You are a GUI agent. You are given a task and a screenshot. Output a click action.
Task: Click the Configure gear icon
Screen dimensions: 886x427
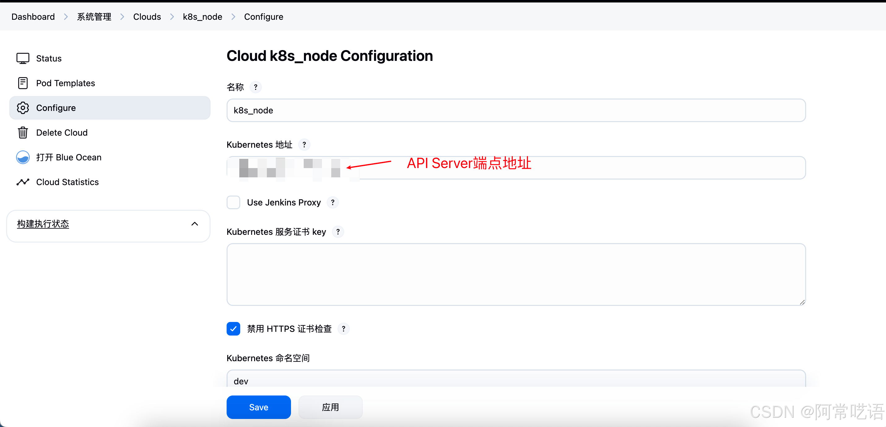[23, 108]
